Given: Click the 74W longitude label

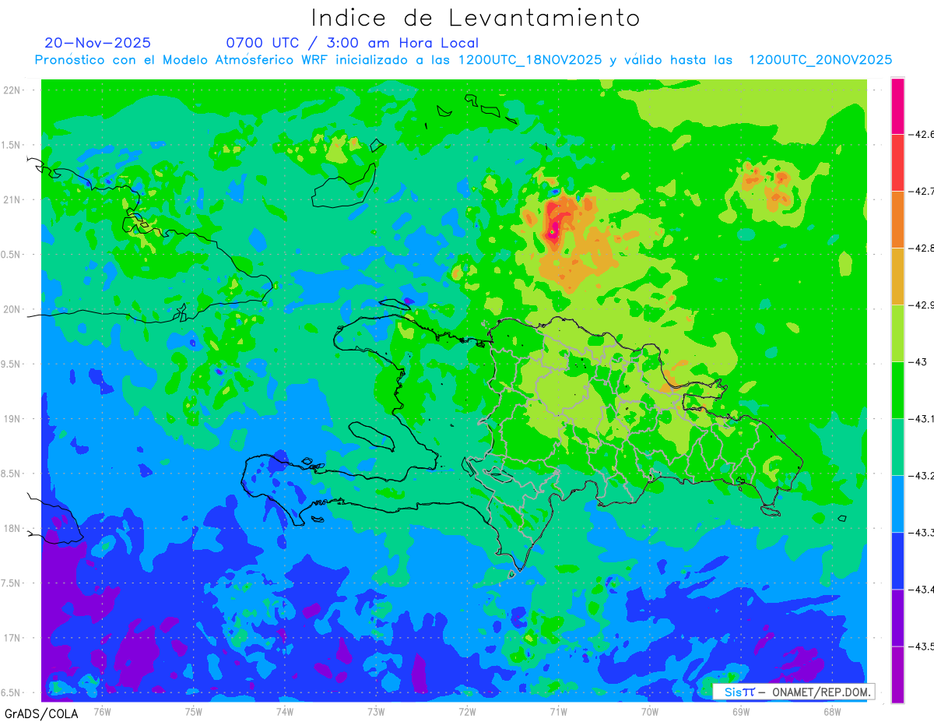Looking at the screenshot, I should pos(285,711).
